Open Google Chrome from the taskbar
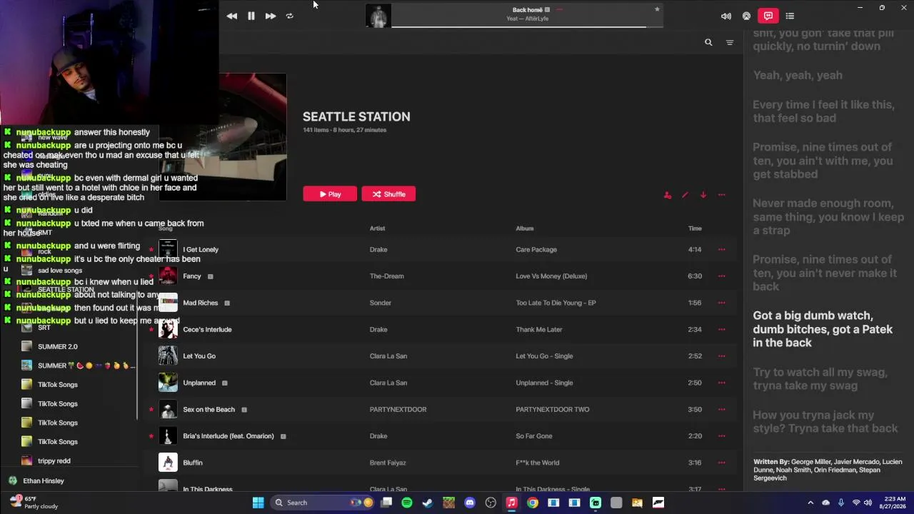Image resolution: width=914 pixels, height=514 pixels. 533,503
